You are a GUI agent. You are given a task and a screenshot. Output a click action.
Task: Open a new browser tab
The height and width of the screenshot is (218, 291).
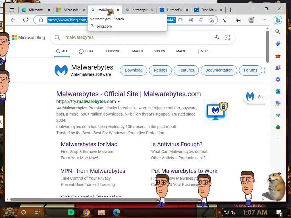pyautogui.click(x=230, y=10)
